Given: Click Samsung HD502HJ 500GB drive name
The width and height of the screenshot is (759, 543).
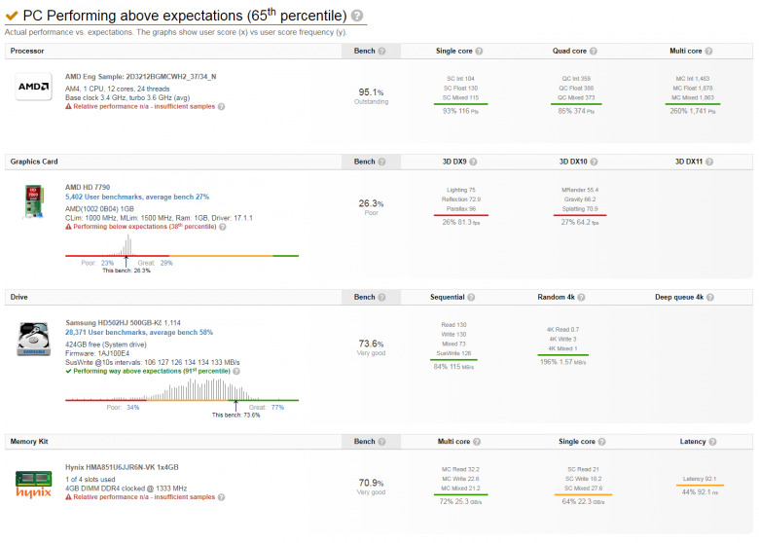Looking at the screenshot, I should point(123,323).
